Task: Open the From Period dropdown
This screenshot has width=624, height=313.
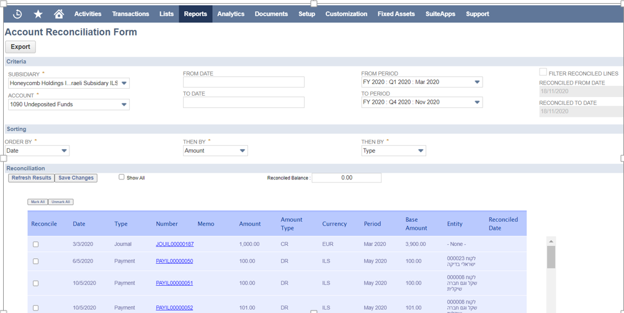Action: coord(422,82)
